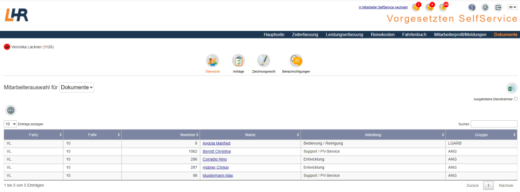Click page 1 pagination button
This screenshot has width=520, height=192.
pos(488,185)
